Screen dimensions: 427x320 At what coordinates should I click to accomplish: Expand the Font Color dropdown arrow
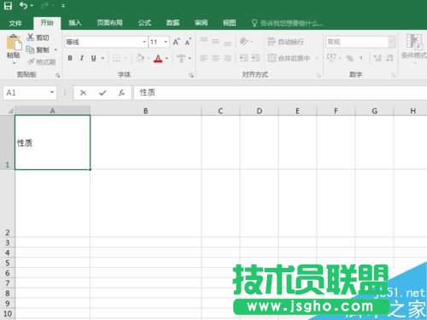click(x=167, y=58)
